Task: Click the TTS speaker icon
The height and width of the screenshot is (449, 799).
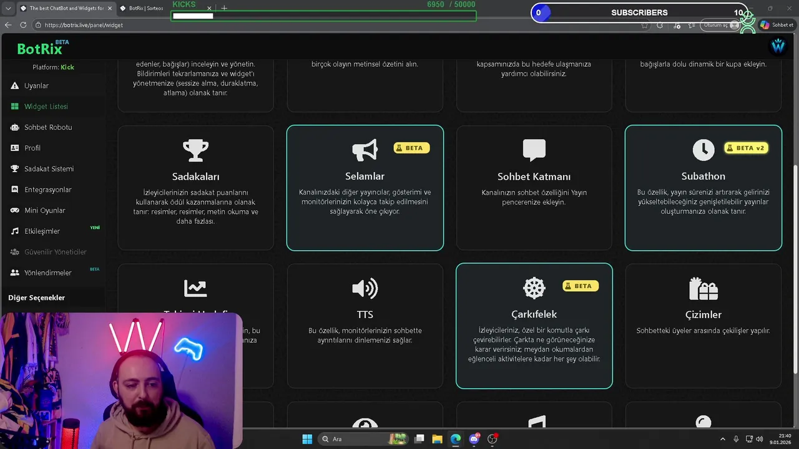Action: [x=365, y=288]
